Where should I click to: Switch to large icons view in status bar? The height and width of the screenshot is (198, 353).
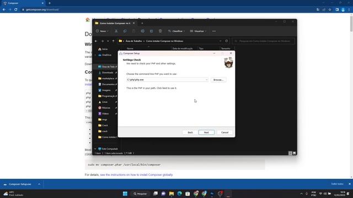click(294, 153)
